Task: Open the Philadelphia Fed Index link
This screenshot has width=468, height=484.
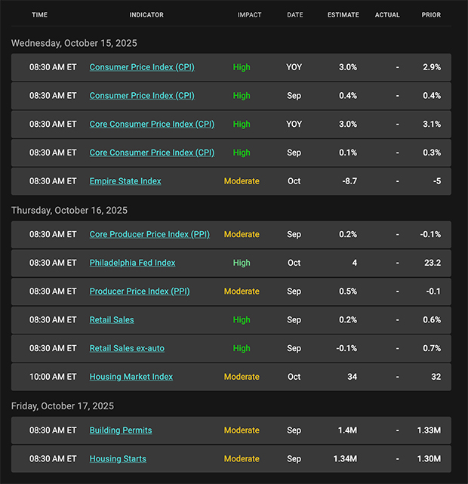Action: point(132,263)
